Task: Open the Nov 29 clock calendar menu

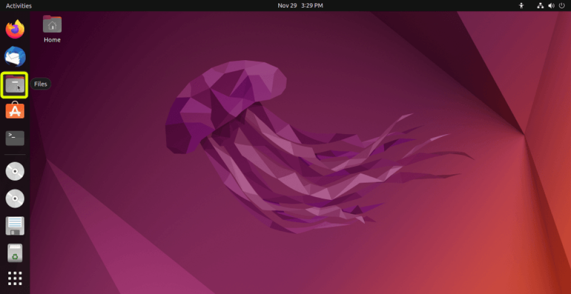Action: point(300,6)
